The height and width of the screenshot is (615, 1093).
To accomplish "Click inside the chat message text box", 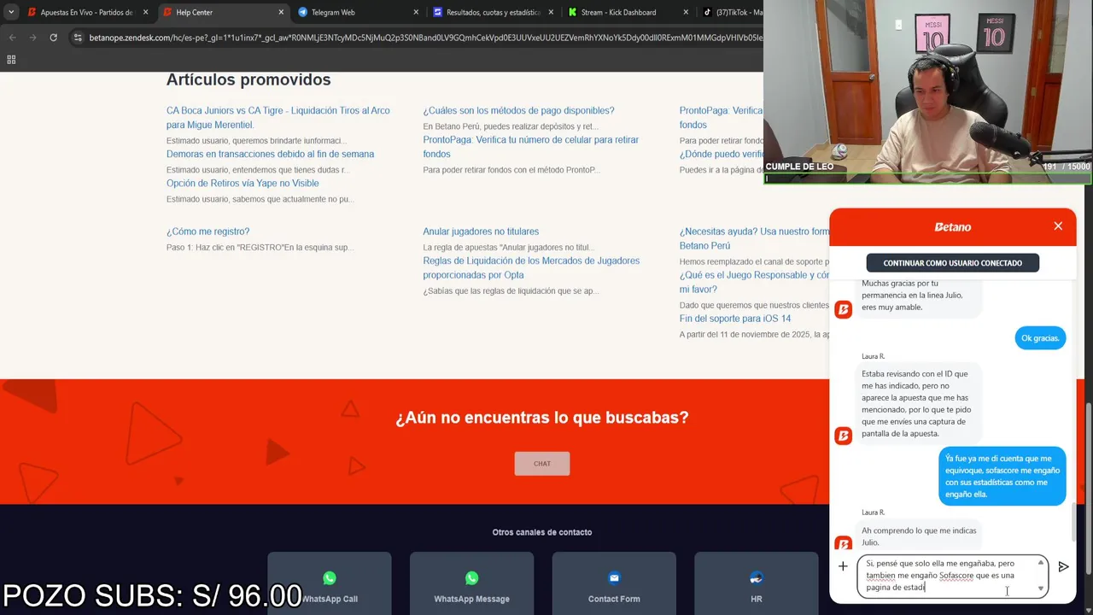I will (952, 576).
